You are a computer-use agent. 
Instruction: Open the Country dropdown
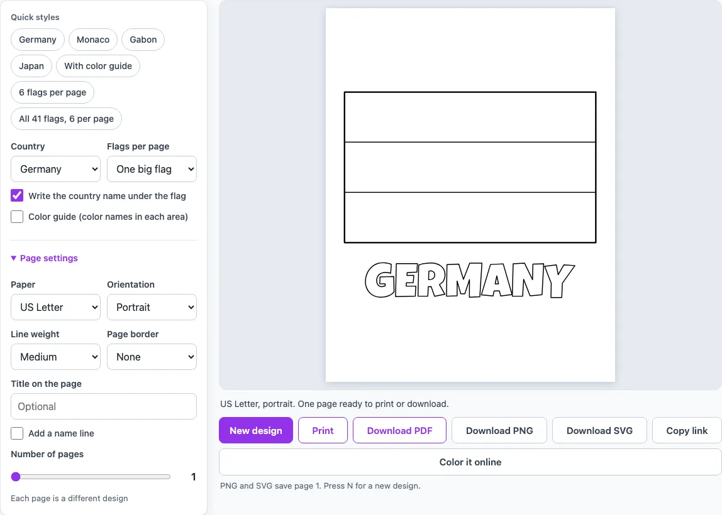coord(56,169)
